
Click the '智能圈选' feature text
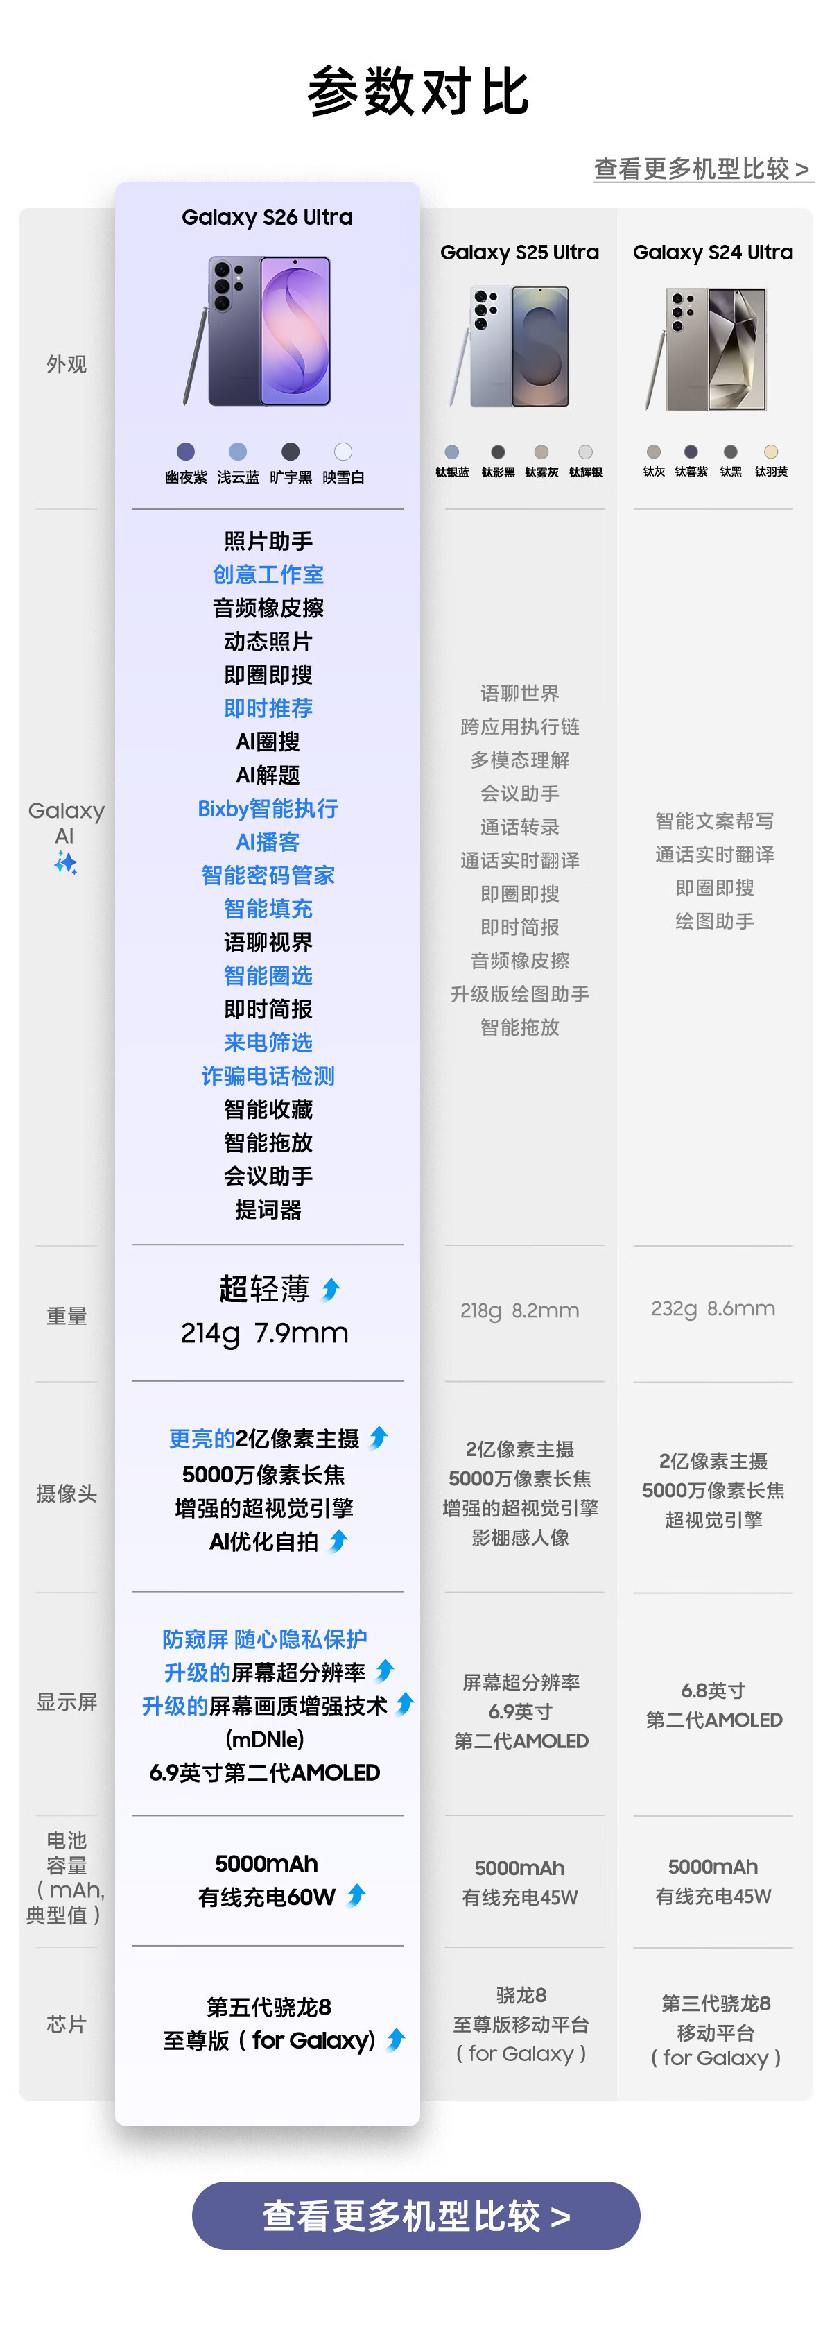[x=268, y=975]
